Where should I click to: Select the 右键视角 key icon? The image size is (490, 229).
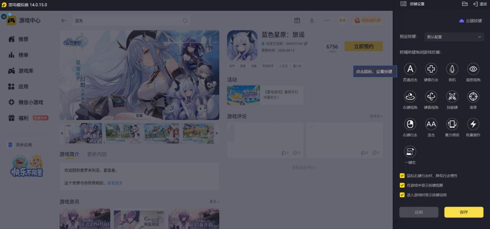point(410,96)
